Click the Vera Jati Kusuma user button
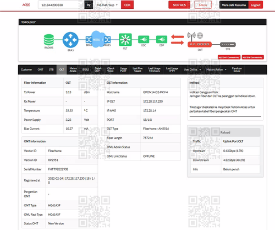Viewport: 275px width, 230px height. coord(234,5)
